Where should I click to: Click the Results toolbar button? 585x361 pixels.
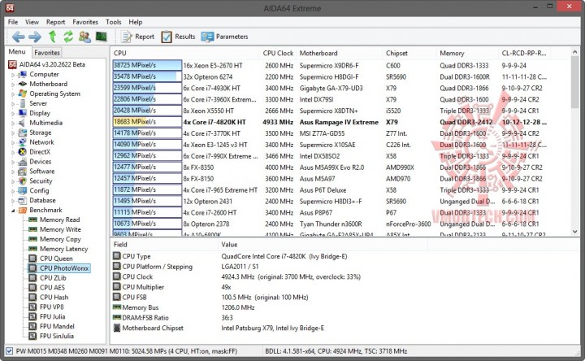[178, 37]
